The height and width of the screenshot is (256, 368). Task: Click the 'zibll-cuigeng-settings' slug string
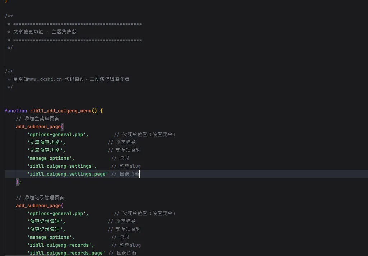(62, 166)
